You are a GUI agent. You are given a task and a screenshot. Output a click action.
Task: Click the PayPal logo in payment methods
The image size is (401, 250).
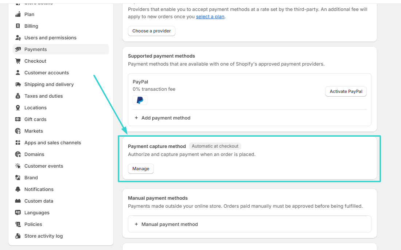[140, 100]
